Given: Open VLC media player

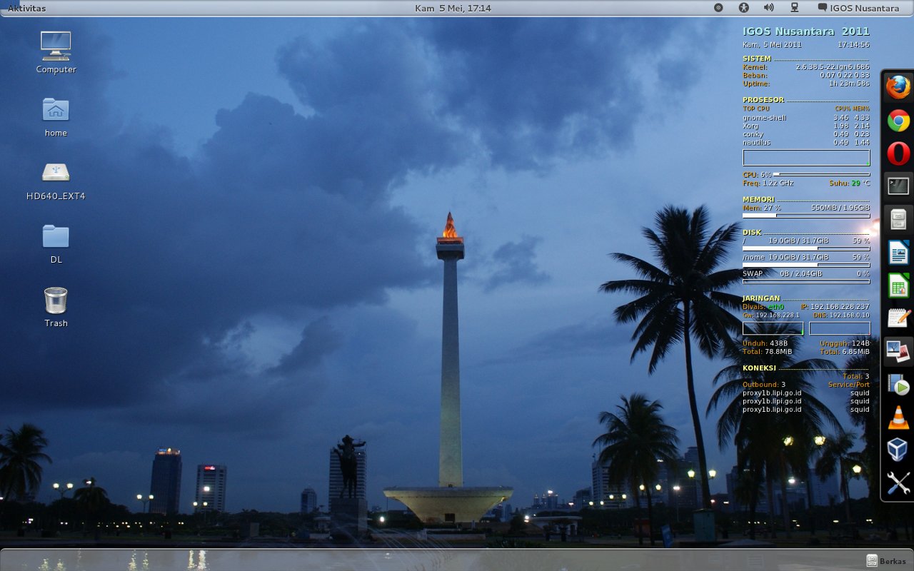Looking at the screenshot, I should click(x=898, y=418).
